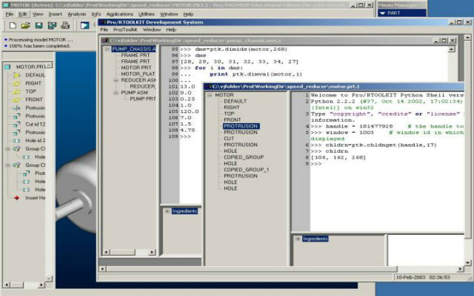Open the View menu in Pro/ENGINEER
This screenshot has height=296, width=474.
click(x=38, y=14)
